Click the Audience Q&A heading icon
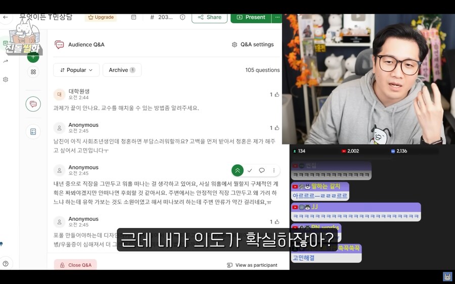Screen dimensions: 455x284 click(59, 44)
